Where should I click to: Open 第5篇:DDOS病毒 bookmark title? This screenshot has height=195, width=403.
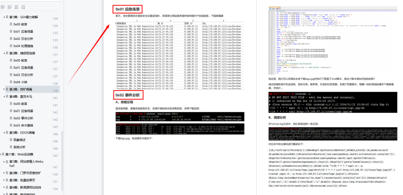pyautogui.click(x=22, y=133)
